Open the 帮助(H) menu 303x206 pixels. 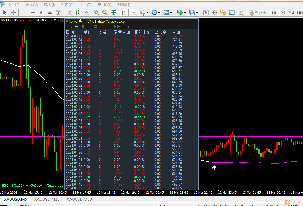(124, 5)
